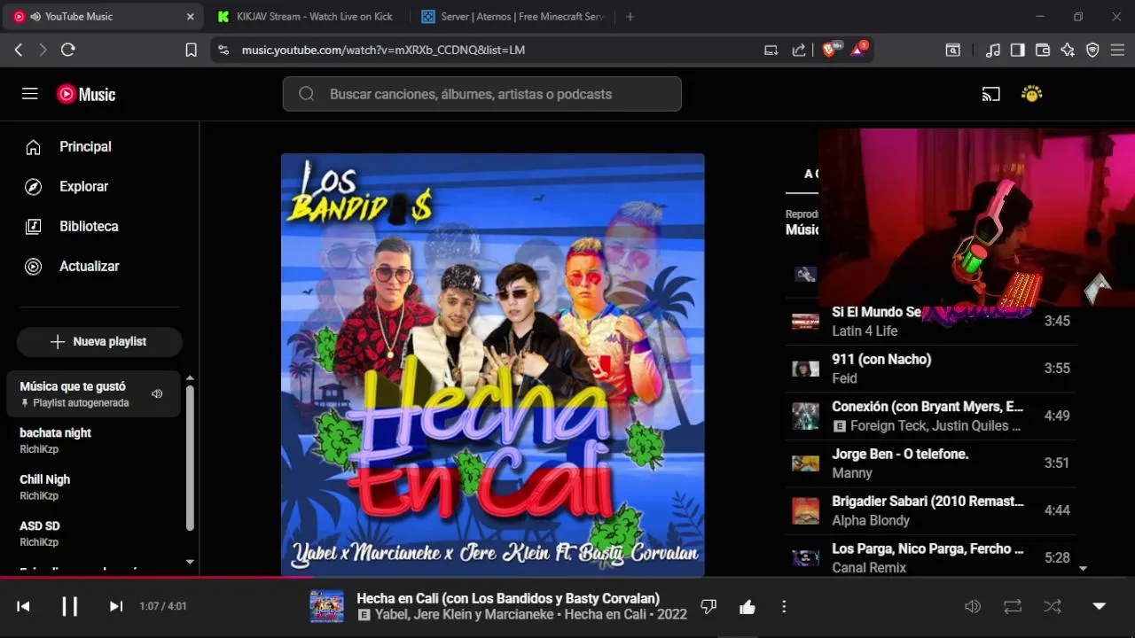This screenshot has width=1135, height=638.
Task: Mute the player volume
Action: pyautogui.click(x=973, y=606)
